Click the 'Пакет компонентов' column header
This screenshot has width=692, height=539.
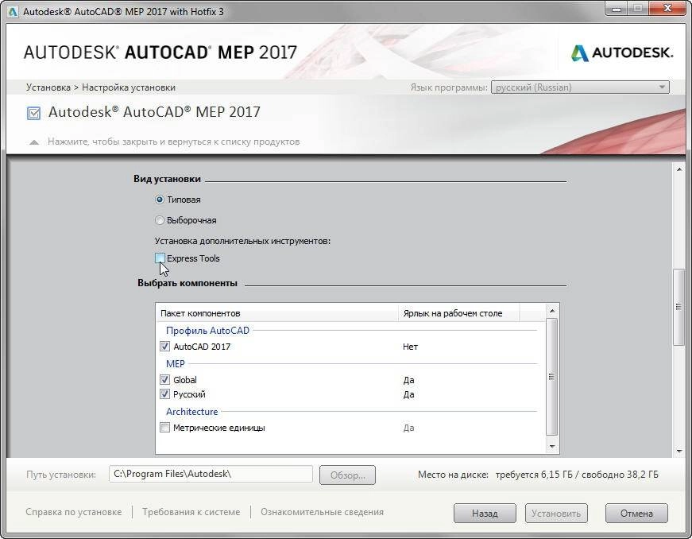277,313
